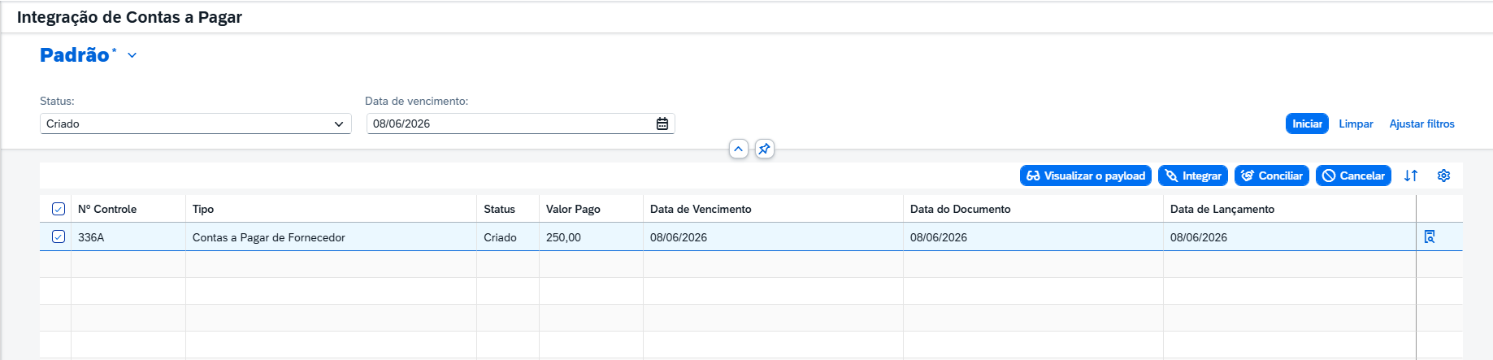1493x360 pixels.
Task: Click the Data do Documento column header
Action: tap(1033, 209)
